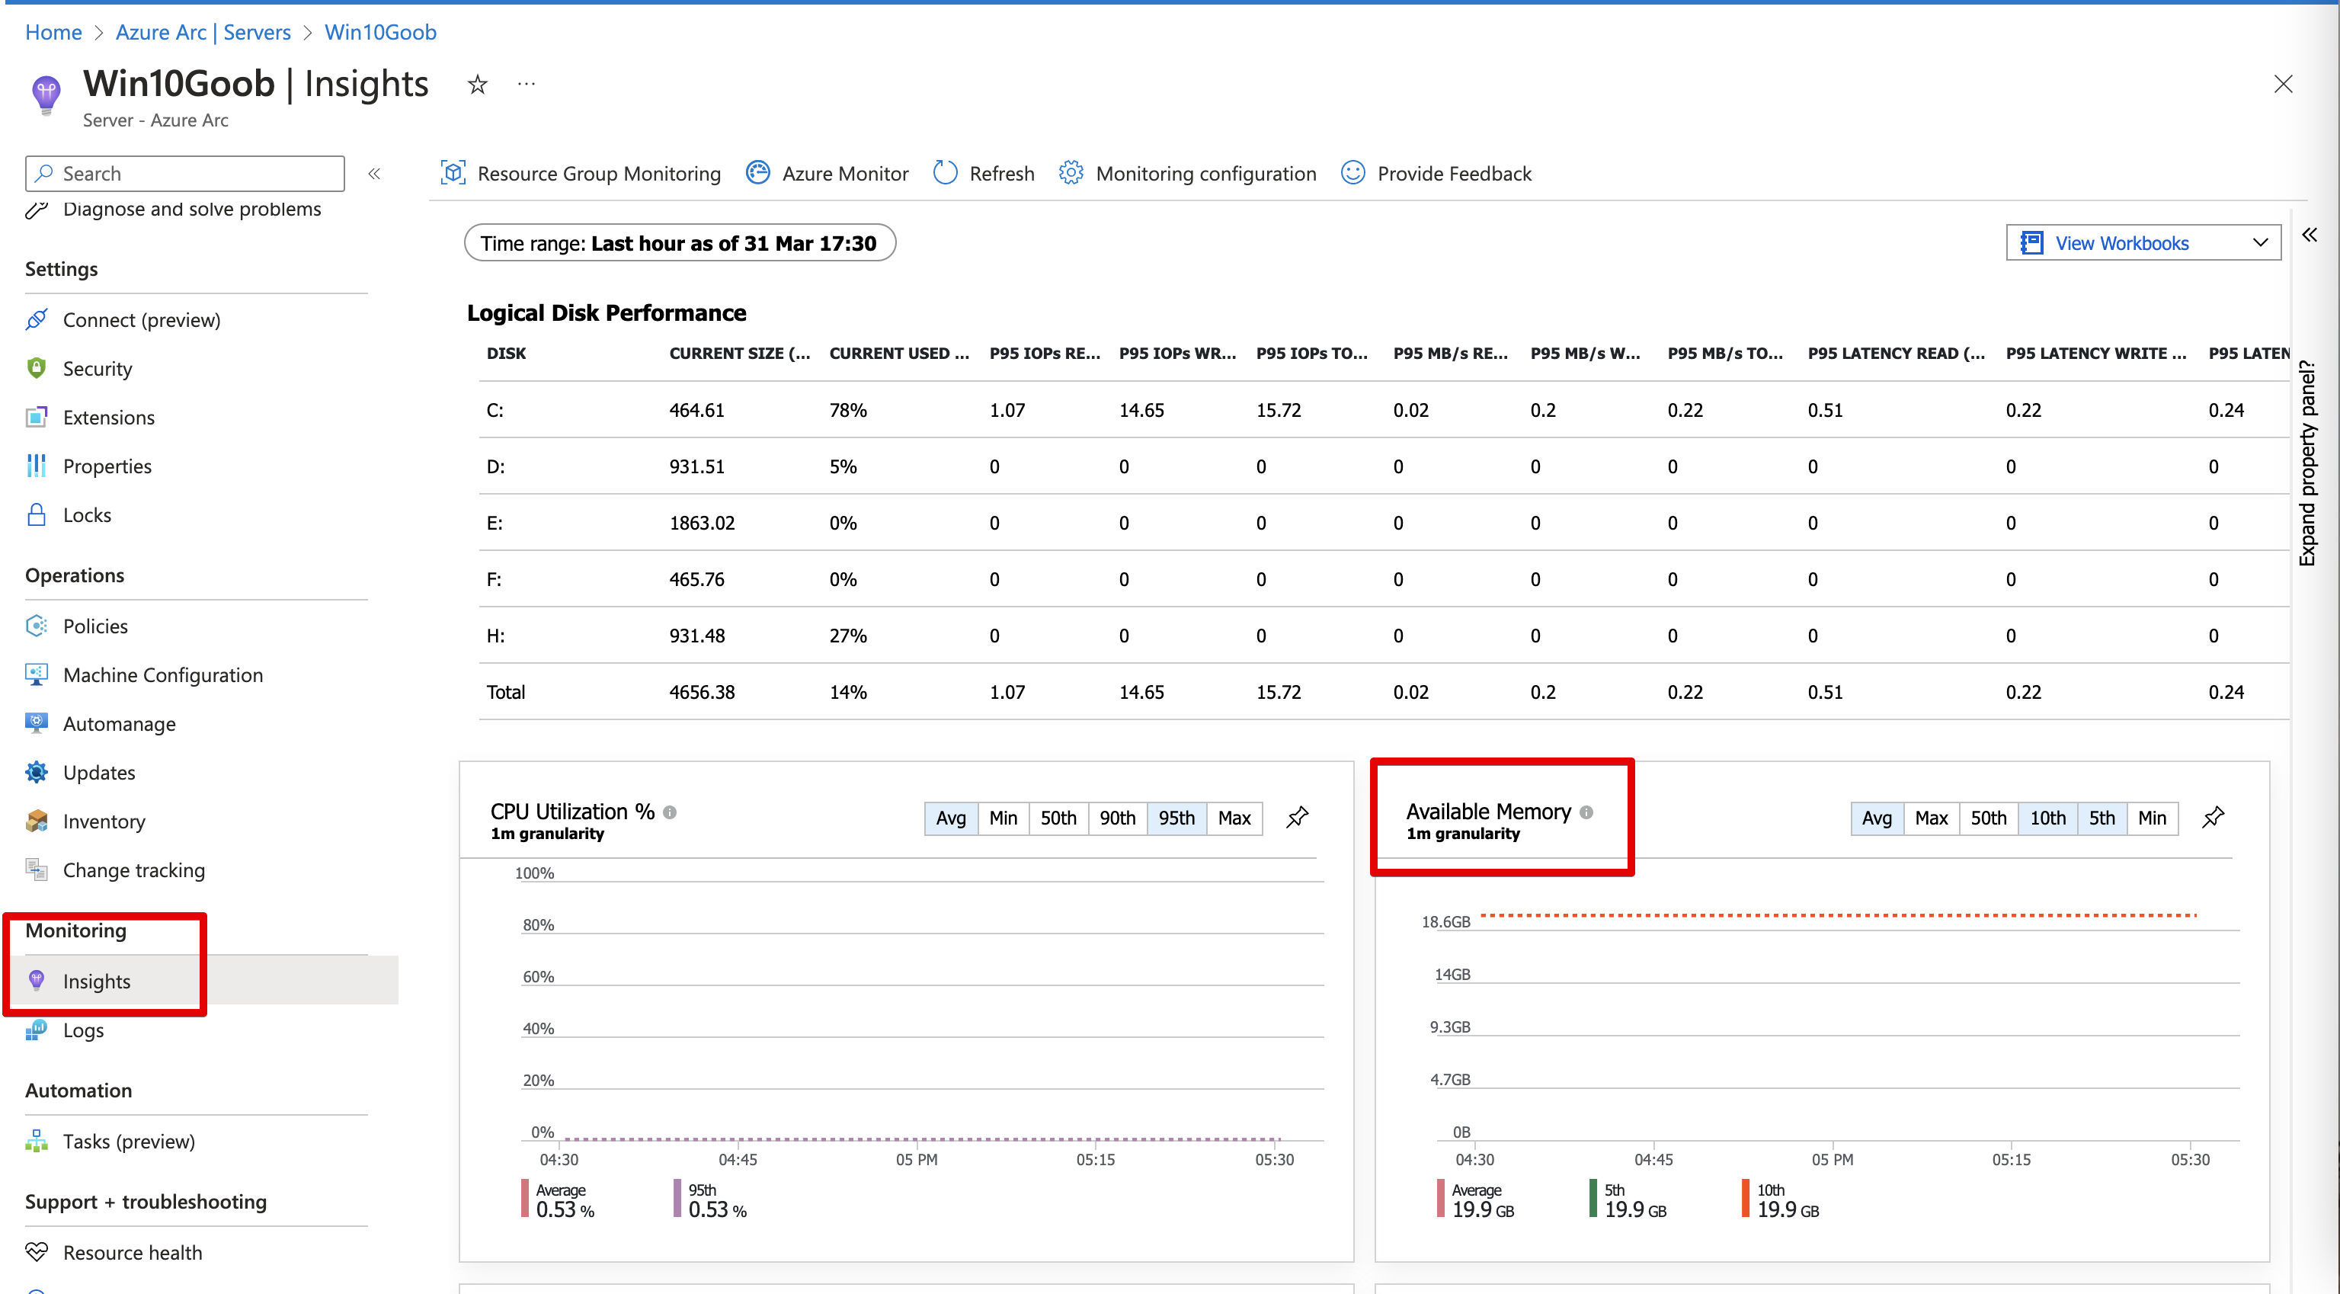
Task: Select Inventory under Operations
Action: coord(103,821)
